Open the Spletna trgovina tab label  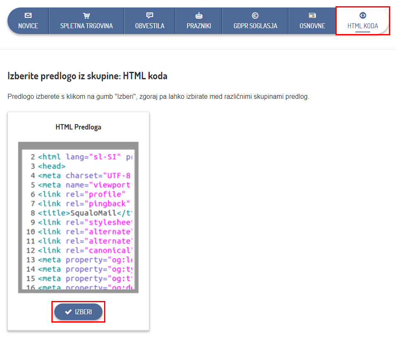tap(86, 26)
